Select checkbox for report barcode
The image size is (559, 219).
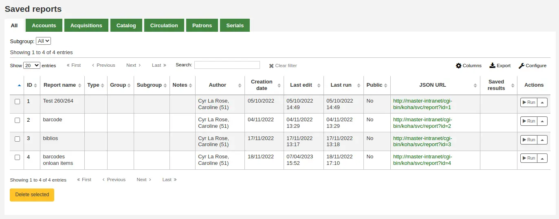pyautogui.click(x=18, y=120)
